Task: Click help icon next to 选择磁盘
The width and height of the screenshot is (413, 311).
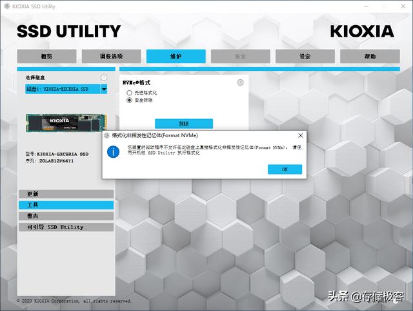Action: 104,77
